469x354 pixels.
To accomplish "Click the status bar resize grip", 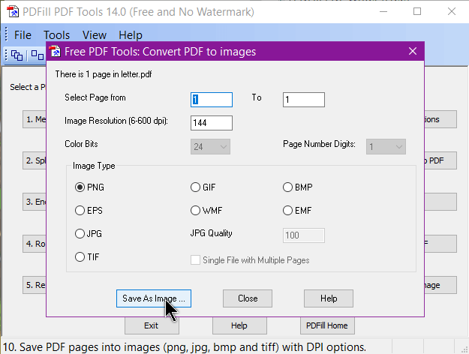I will tap(464, 349).
